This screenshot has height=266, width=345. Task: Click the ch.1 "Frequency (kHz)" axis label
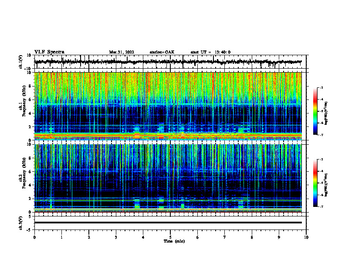coord(24,101)
